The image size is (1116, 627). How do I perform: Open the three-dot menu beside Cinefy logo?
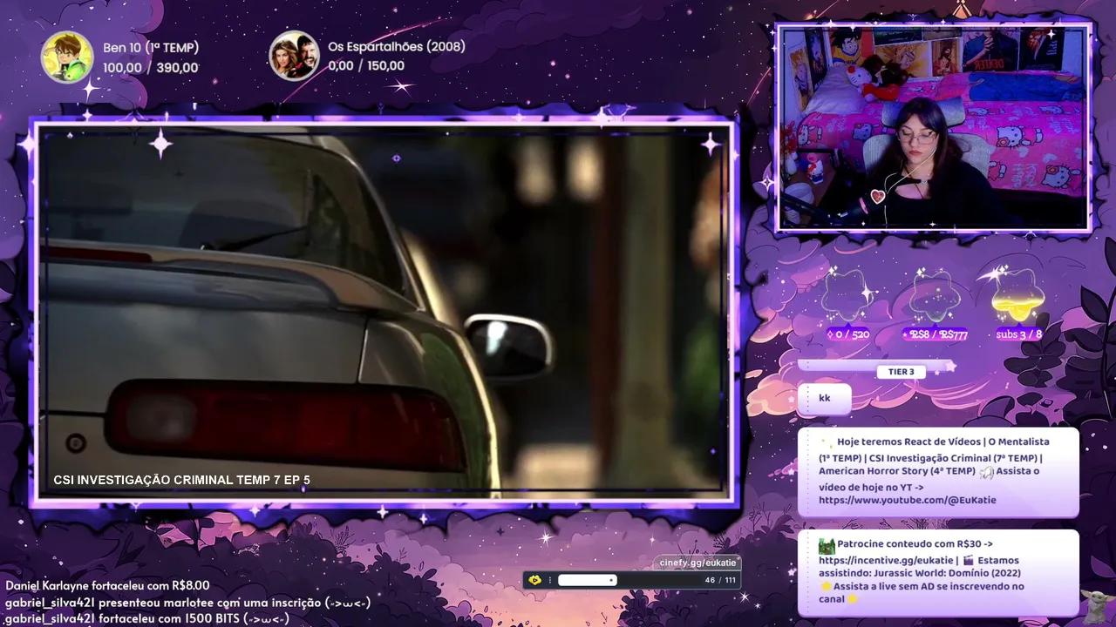[550, 580]
